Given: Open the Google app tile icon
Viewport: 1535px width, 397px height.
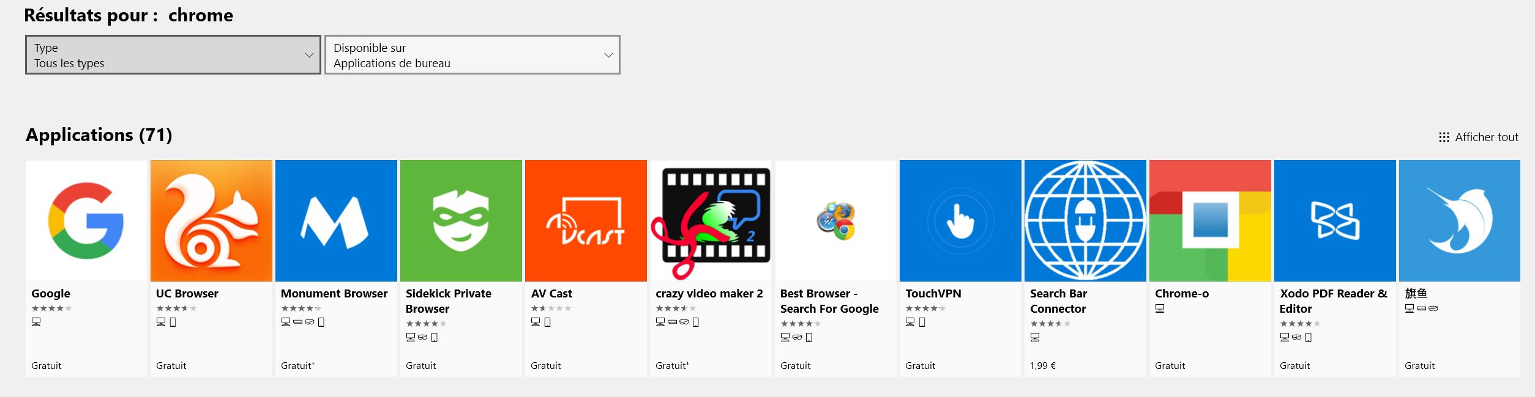Looking at the screenshot, I should click(x=86, y=220).
